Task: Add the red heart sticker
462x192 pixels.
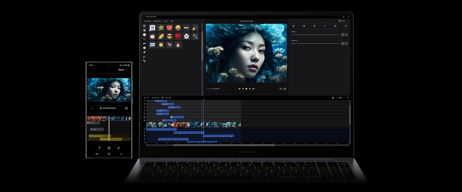Action: (178, 36)
